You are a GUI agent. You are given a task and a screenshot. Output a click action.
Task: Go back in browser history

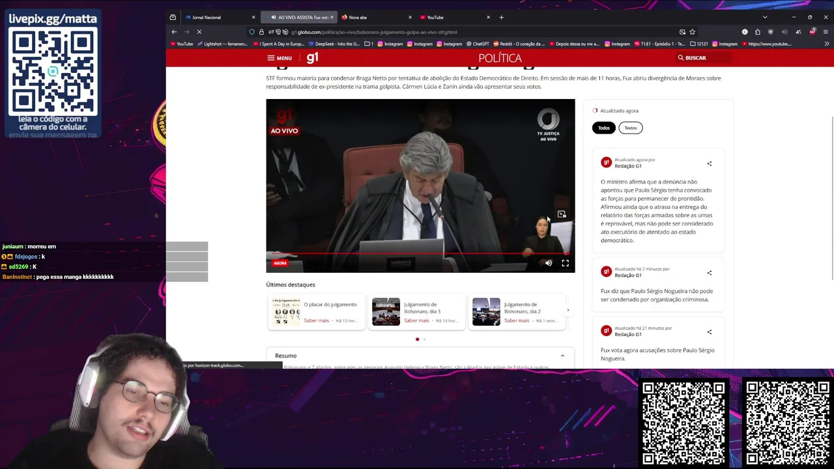174,32
